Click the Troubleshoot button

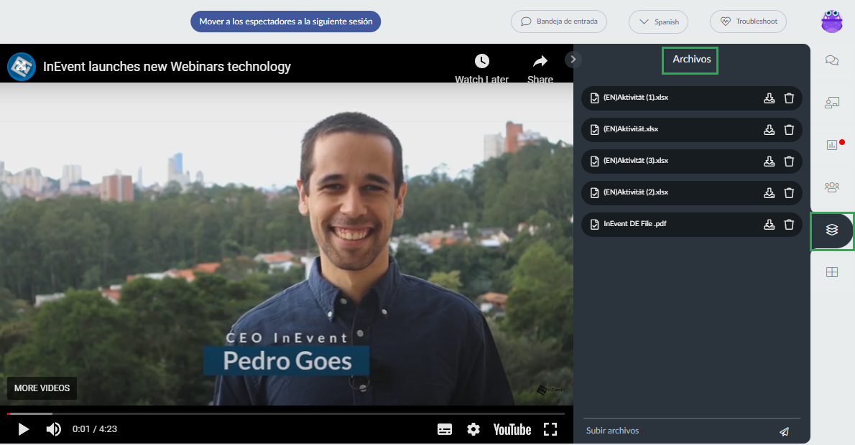pos(748,22)
